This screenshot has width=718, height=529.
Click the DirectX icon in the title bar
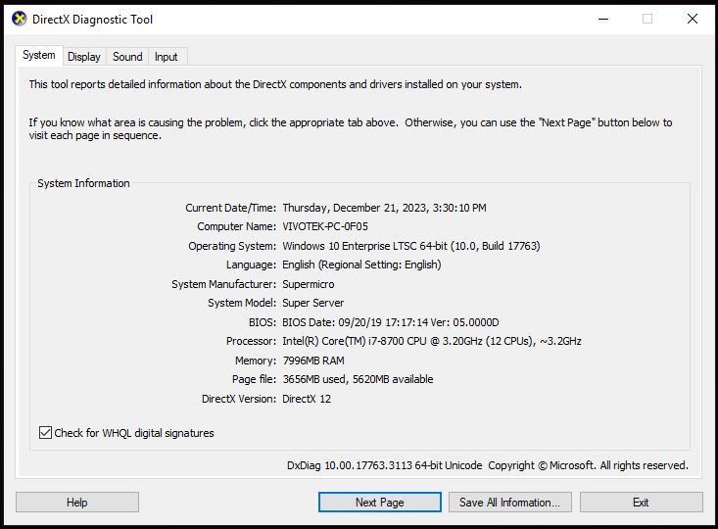(x=20, y=20)
